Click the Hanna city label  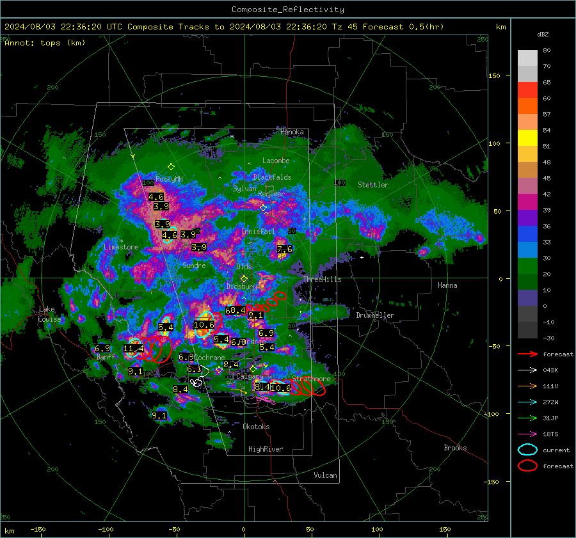pos(447,285)
